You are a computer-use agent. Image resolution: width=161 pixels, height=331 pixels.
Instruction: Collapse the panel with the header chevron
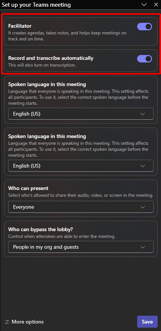pos(144,4)
